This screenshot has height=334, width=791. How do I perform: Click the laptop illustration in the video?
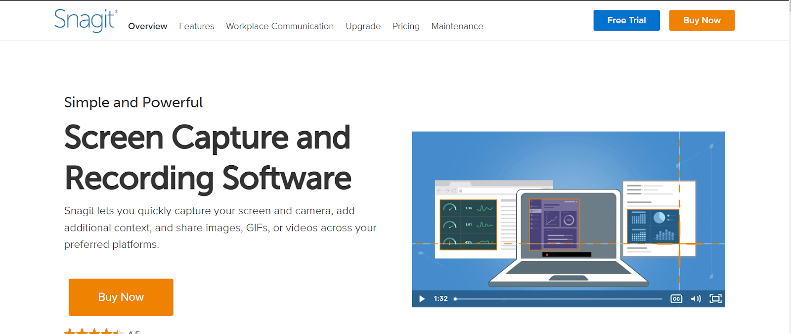point(569,239)
